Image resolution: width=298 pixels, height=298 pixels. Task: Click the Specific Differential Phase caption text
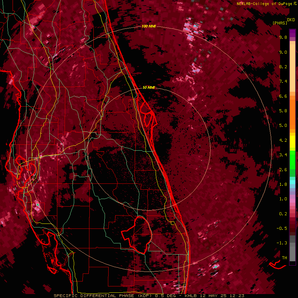149,296
